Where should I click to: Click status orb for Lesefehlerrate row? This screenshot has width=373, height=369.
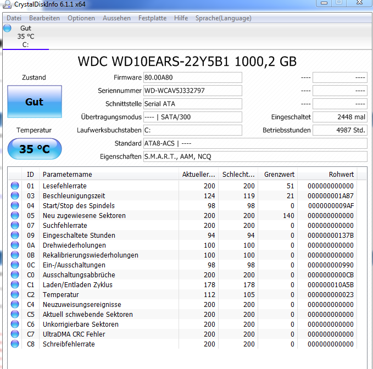[15, 186]
